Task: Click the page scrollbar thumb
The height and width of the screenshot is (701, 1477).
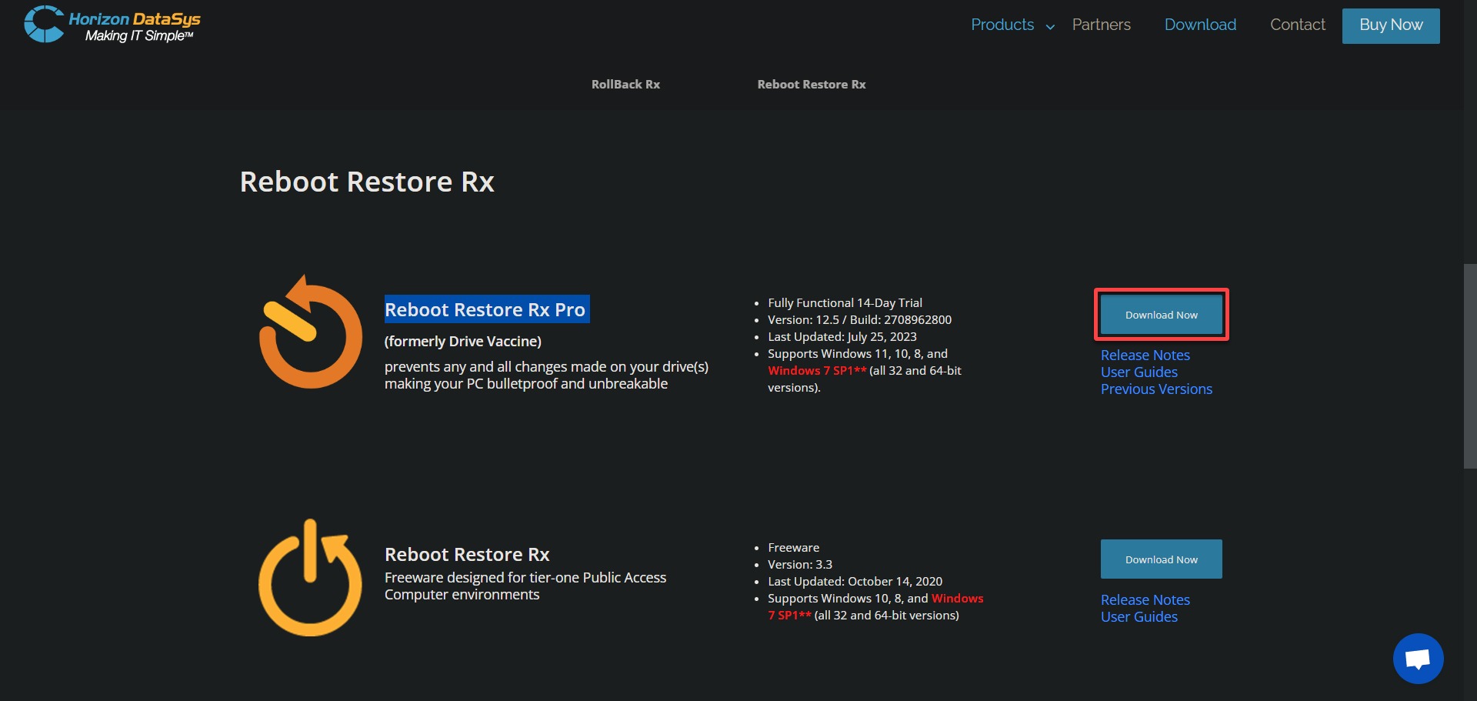Action: (1470, 366)
